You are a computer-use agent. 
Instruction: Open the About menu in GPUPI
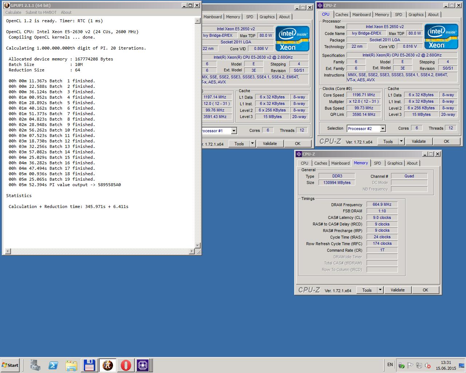click(x=66, y=12)
